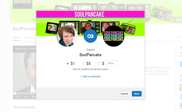Mute the video with the speaker icon
This screenshot has width=182, height=112.
coord(27,97)
